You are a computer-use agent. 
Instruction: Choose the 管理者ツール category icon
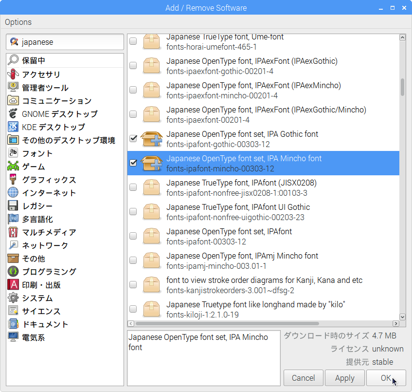[13, 87]
